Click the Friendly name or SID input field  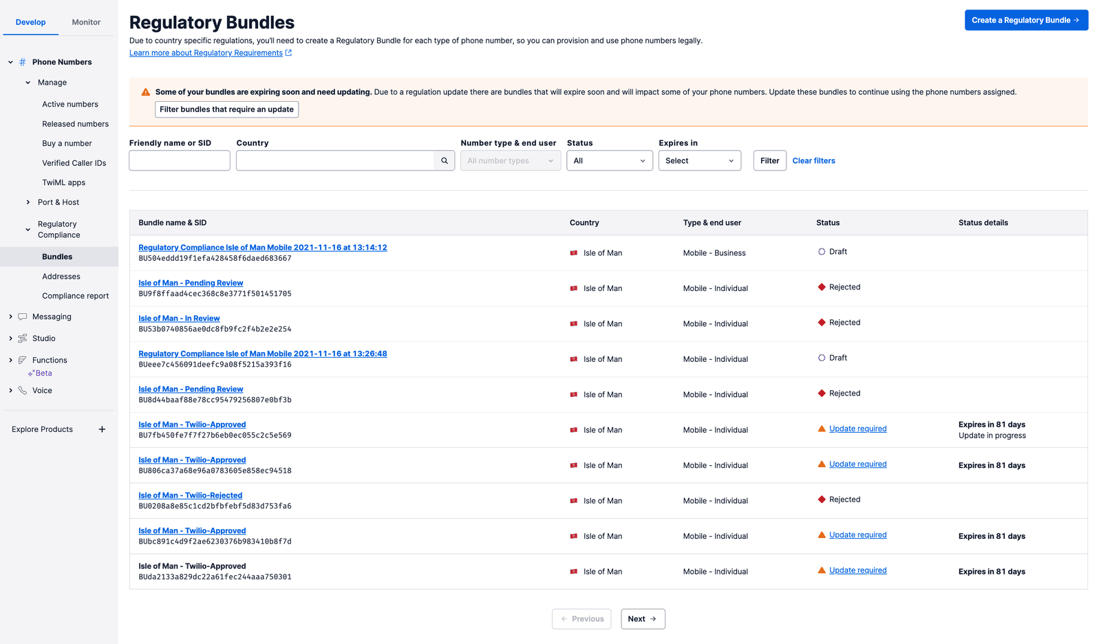click(x=179, y=160)
